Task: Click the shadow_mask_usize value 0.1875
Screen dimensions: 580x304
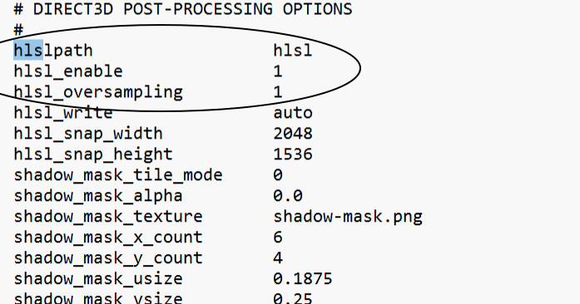Action: 303,278
